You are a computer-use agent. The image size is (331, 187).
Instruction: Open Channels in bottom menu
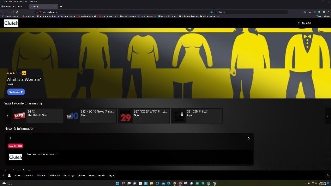pyautogui.click(x=28, y=175)
